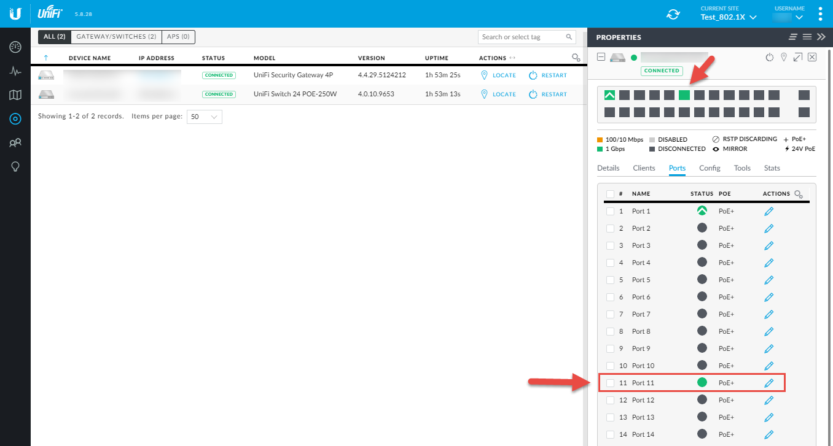Collapse the device card minus icon
833x446 pixels.
pos(601,57)
